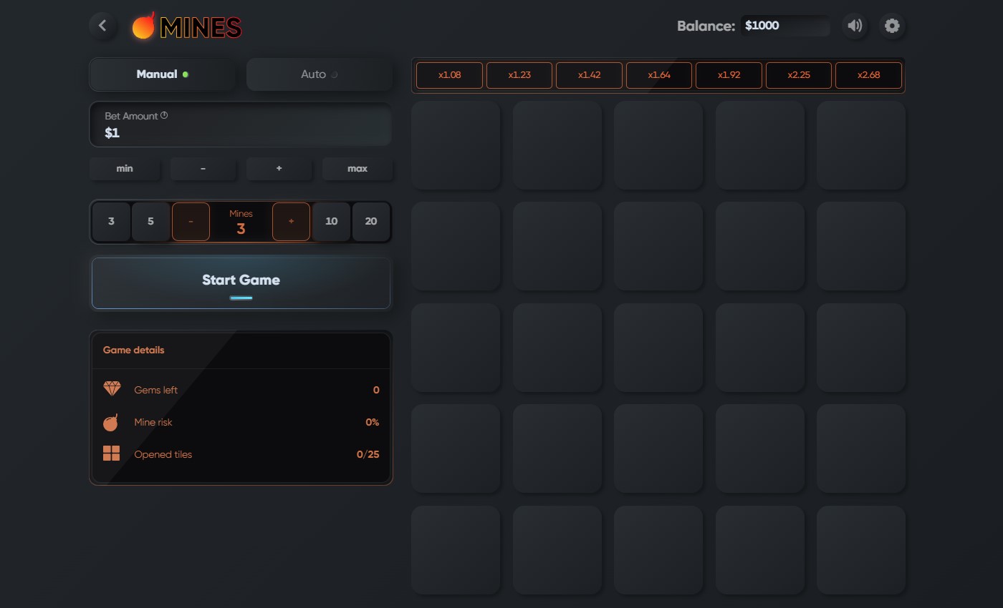Click the Gems left diamond icon
The image size is (1003, 608).
pos(112,389)
